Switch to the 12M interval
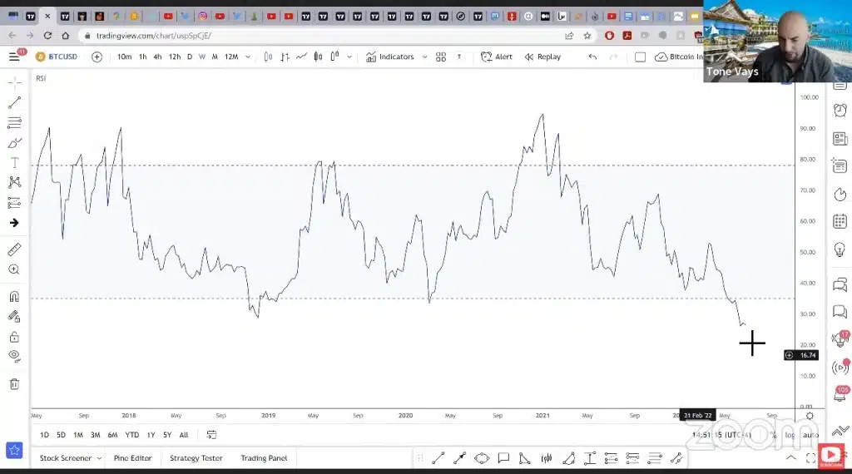 (231, 57)
